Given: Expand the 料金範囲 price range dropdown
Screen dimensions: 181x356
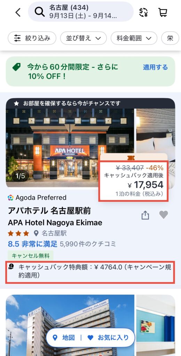Looking at the screenshot, I should (134, 38).
